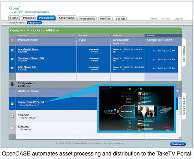Open the Profiles tab
The height and width of the screenshot is (159, 194).
pos(105,18)
